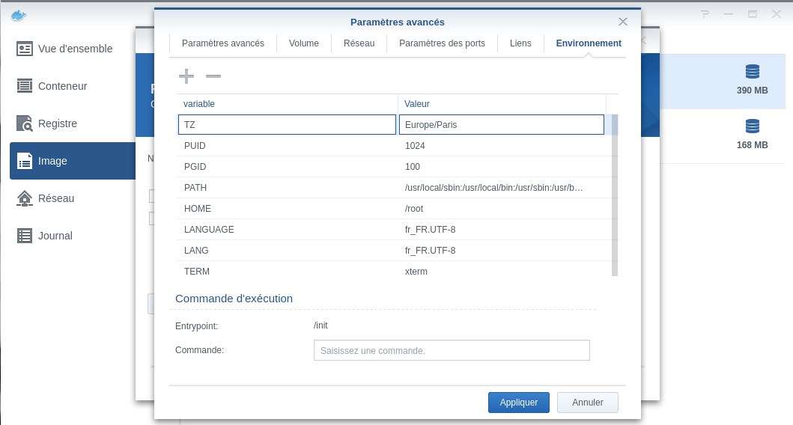Close the Paramètres avancés dialog
The image size is (793, 425).
[x=622, y=22]
